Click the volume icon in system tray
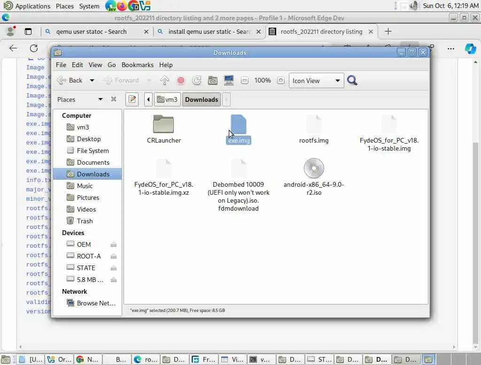 (414, 6)
